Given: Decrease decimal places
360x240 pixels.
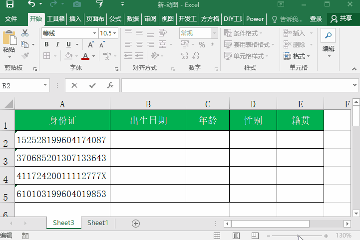Looking at the screenshot, I should tap(195, 56).
